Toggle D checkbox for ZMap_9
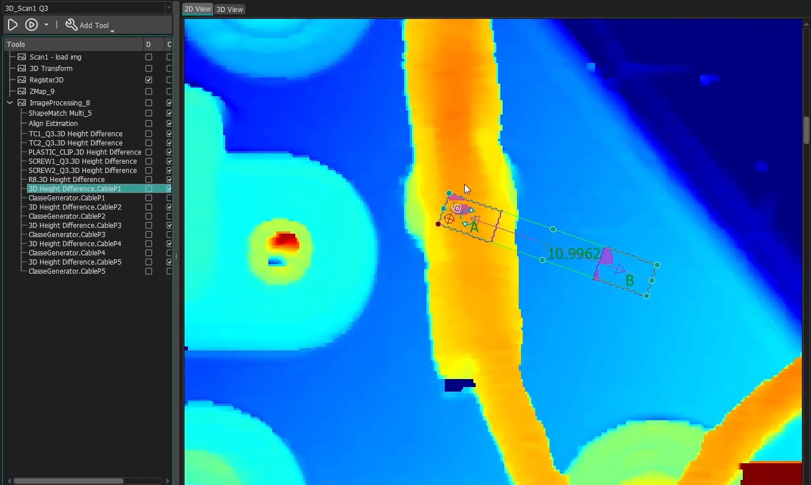 coord(149,92)
